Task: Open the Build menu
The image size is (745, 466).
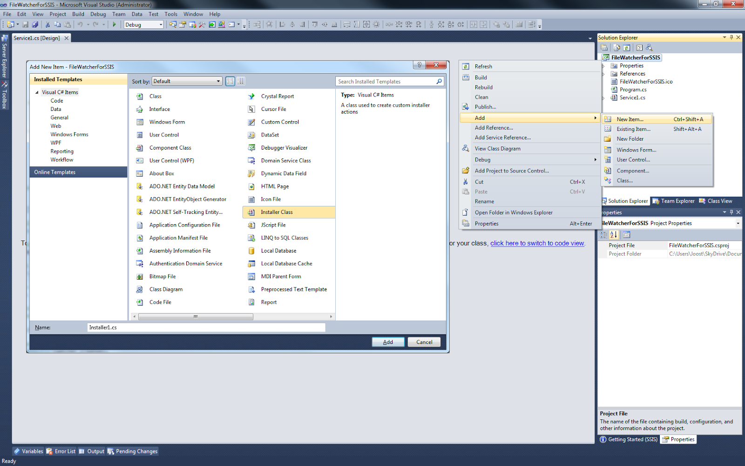Action: click(x=78, y=14)
